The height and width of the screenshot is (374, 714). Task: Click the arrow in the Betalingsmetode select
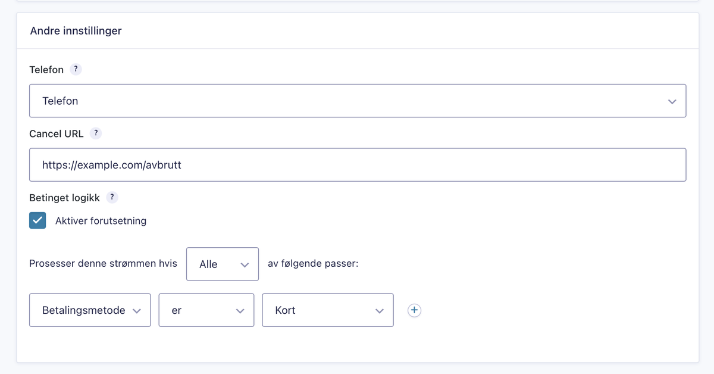137,311
